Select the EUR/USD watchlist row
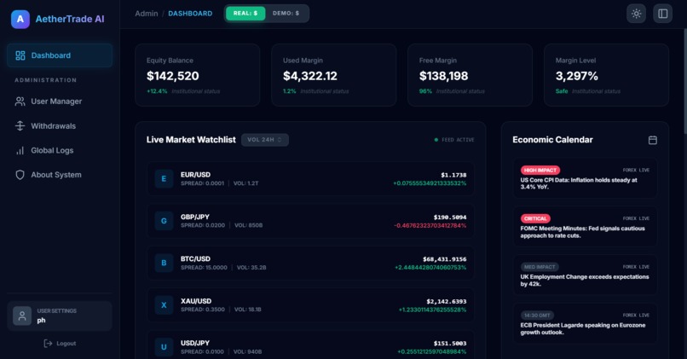Image resolution: width=687 pixels, height=359 pixels. 310,178
